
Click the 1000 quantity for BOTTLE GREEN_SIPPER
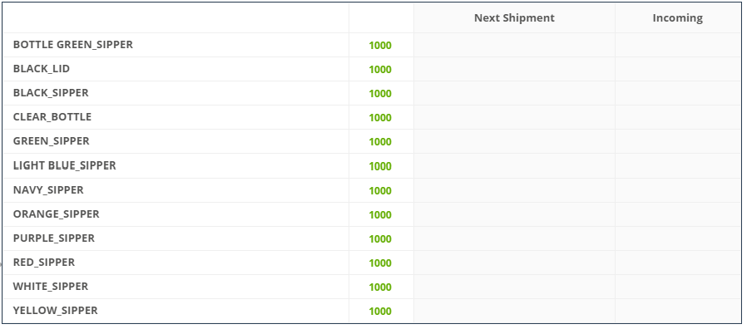point(380,46)
